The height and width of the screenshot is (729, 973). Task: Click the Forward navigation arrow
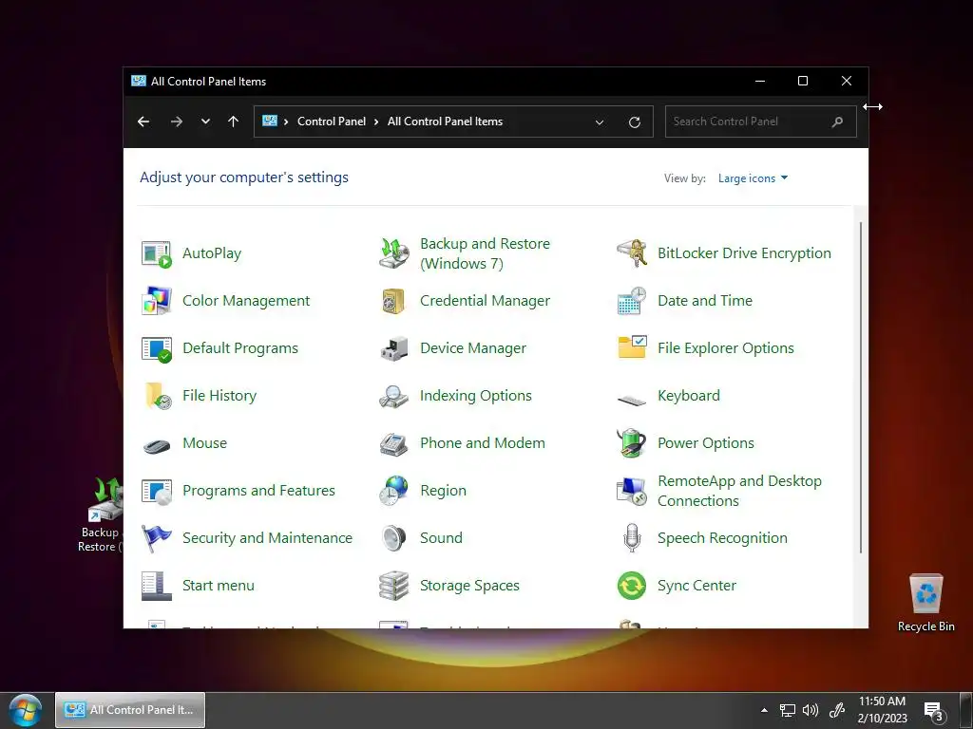click(x=177, y=121)
